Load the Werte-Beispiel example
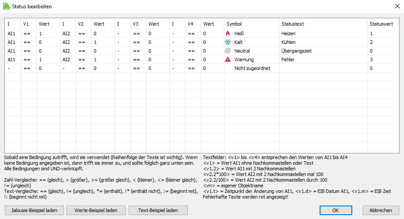Image resolution: width=404 pixels, height=219 pixels. click(96, 210)
